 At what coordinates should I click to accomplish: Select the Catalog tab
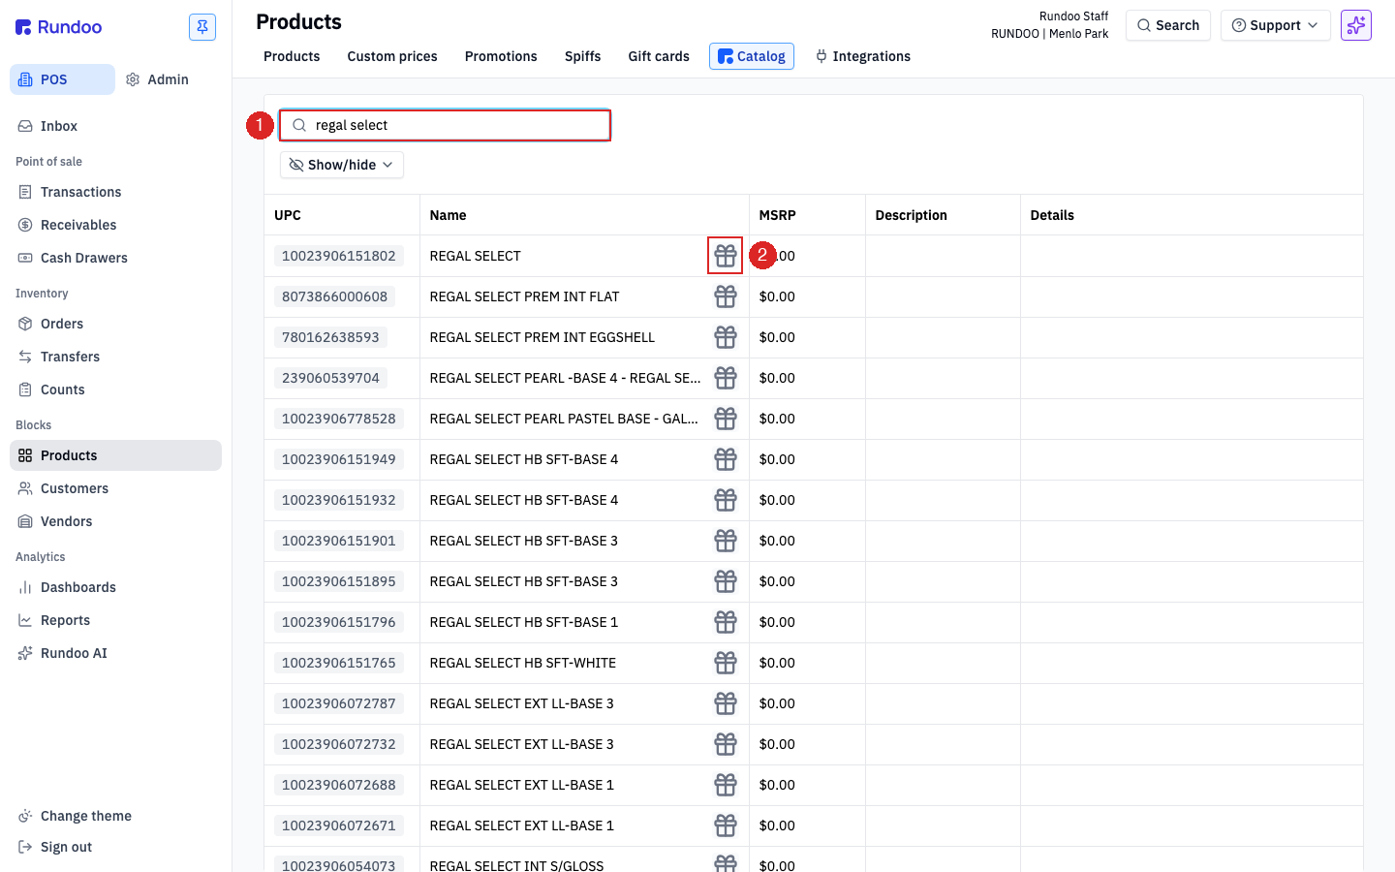752,56
